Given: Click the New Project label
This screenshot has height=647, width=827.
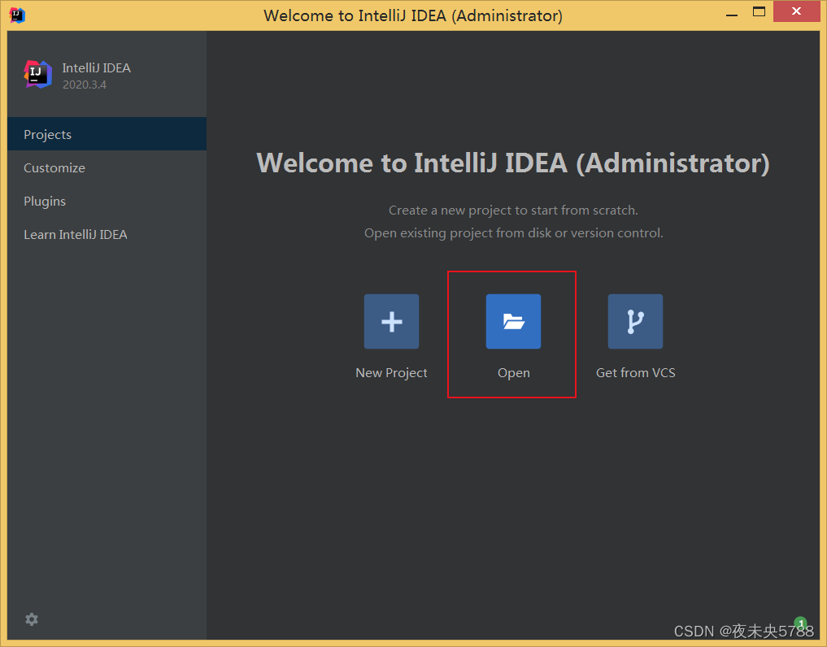Looking at the screenshot, I should (391, 373).
